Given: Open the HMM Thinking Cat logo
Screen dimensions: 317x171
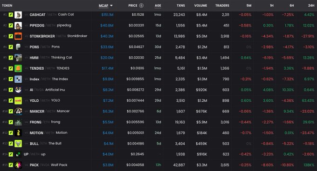Looking at the screenshot, I should tap(18, 58).
